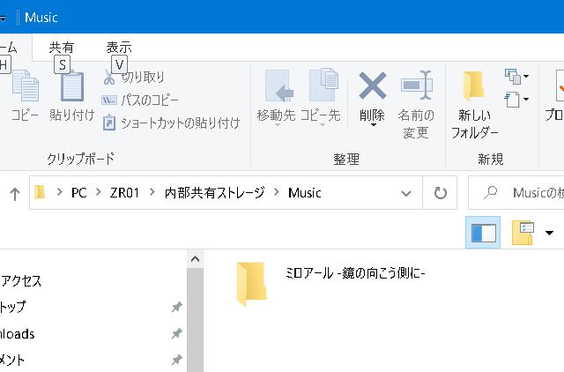The image size is (564, 372).
Task: Click Paste Shortcut (ショートカットの貼り付け)
Action: click(172, 123)
